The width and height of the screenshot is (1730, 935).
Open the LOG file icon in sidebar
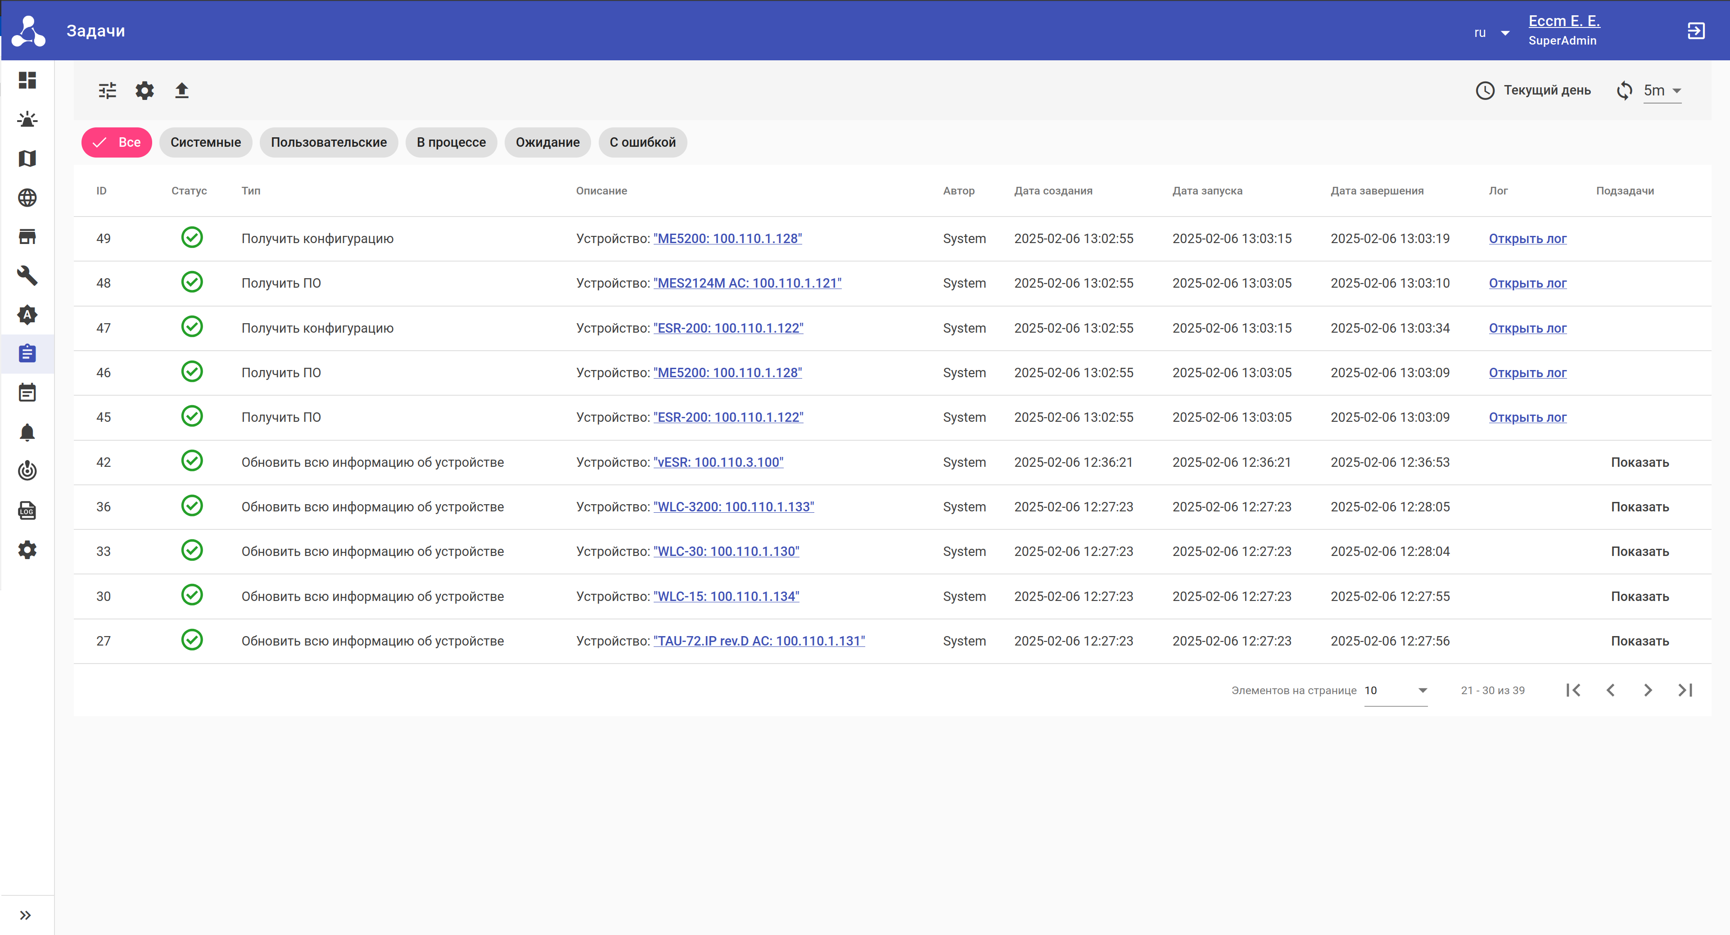coord(27,510)
